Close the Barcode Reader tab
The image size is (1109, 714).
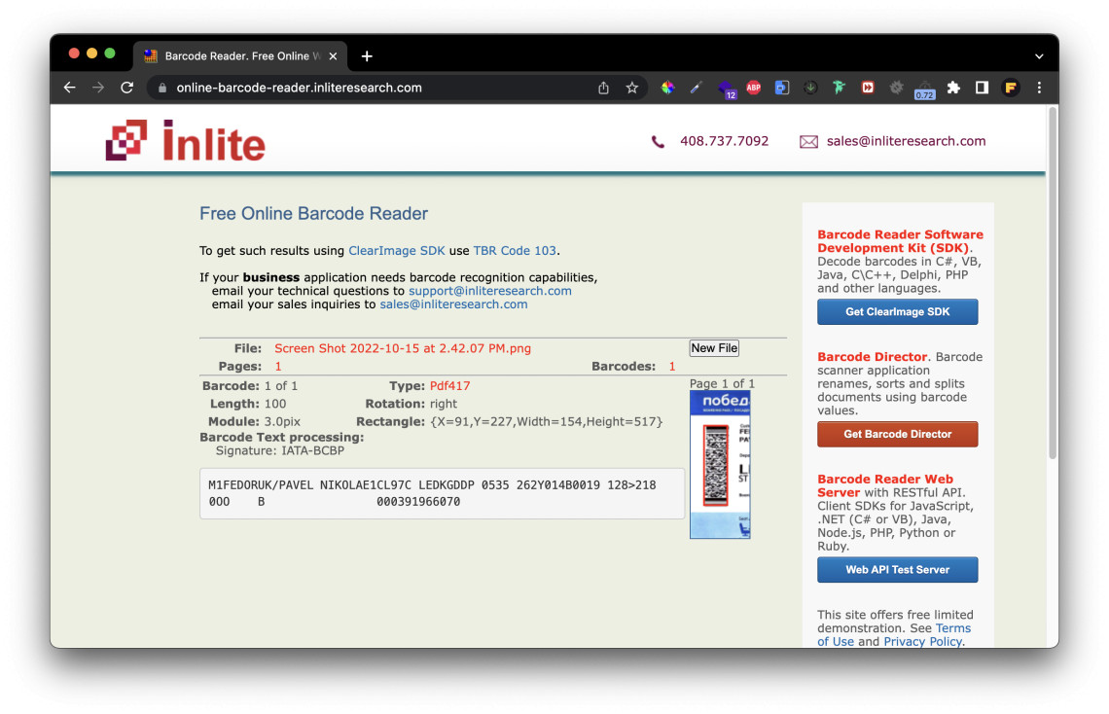333,56
